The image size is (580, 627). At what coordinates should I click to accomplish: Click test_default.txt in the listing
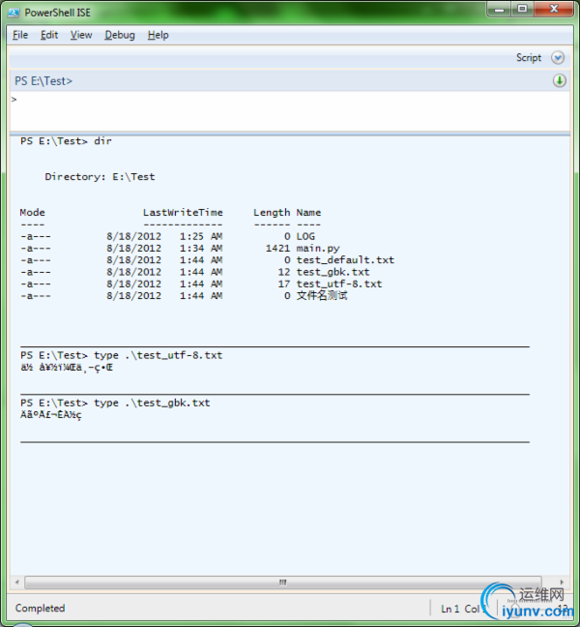coord(345,260)
